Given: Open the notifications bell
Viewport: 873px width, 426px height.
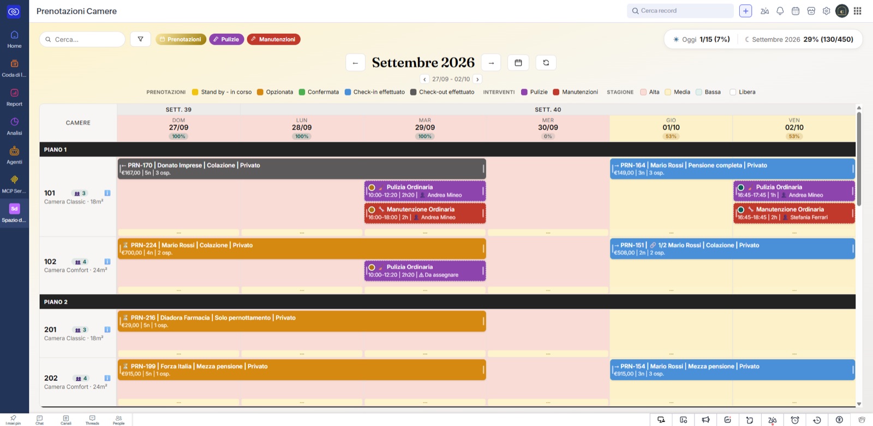Looking at the screenshot, I should pyautogui.click(x=780, y=11).
